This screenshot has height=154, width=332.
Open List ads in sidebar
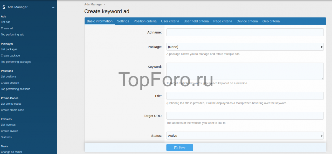click(x=5, y=22)
